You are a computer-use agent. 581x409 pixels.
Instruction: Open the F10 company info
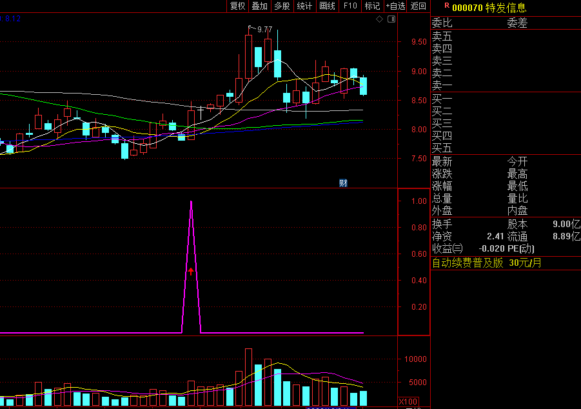(350, 6)
